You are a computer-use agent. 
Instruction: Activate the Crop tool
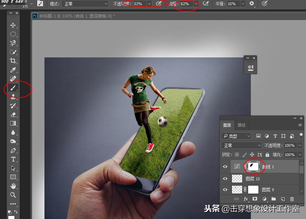point(13,61)
